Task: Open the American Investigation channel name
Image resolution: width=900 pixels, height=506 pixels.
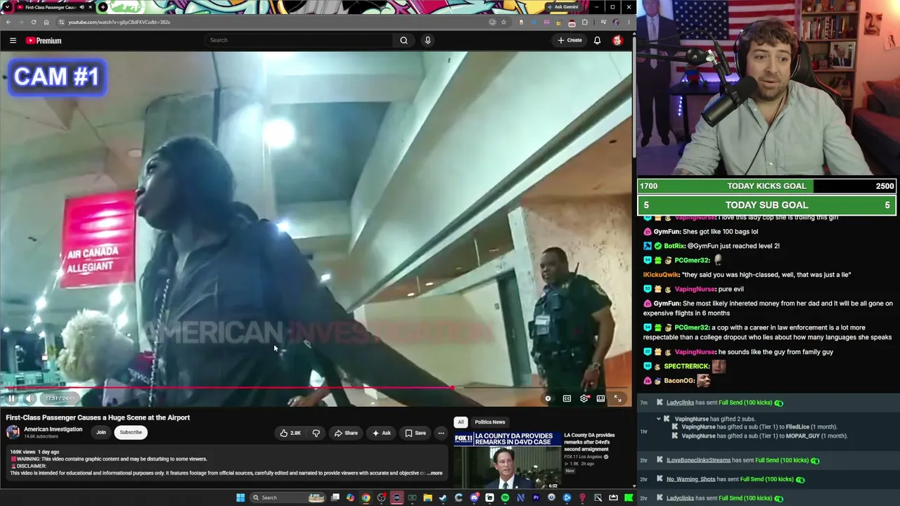Action: pyautogui.click(x=53, y=429)
